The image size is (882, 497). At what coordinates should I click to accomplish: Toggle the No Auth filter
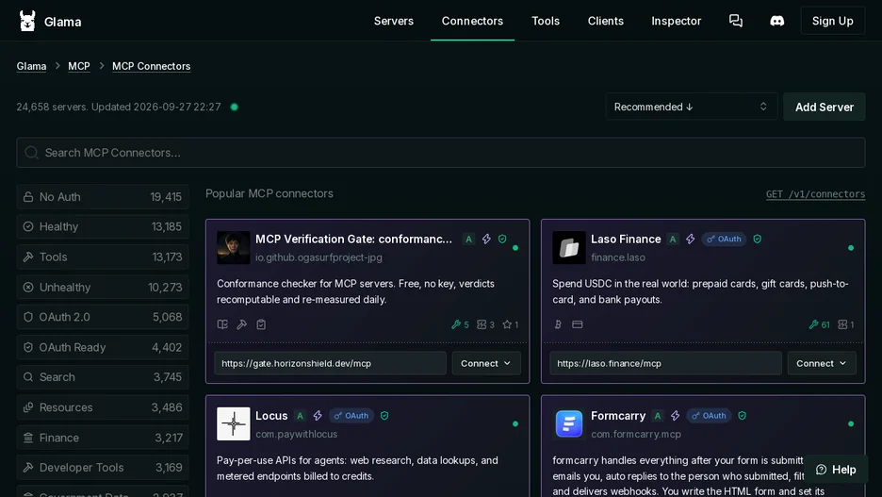[103, 197]
